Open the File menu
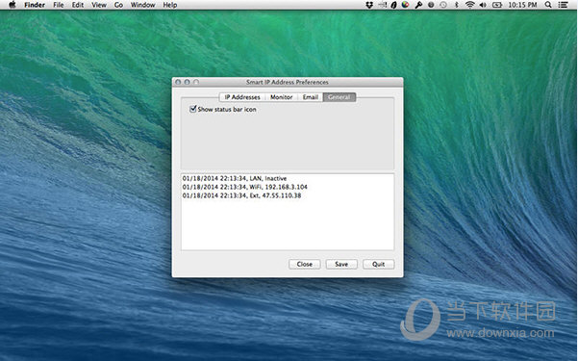The height and width of the screenshot is (361, 578). click(x=59, y=5)
